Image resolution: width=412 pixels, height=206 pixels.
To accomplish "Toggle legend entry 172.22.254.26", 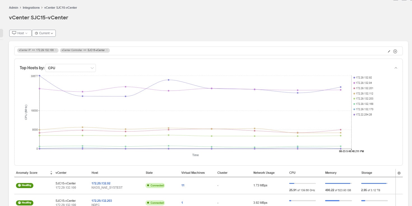I will [x=363, y=115].
